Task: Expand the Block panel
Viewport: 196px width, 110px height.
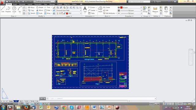Action: (x=107, y=16)
